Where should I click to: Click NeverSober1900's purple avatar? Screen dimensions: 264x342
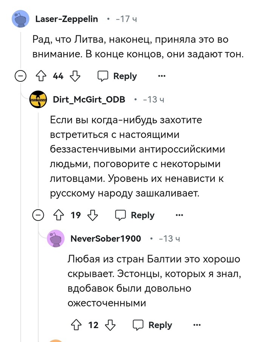55,238
